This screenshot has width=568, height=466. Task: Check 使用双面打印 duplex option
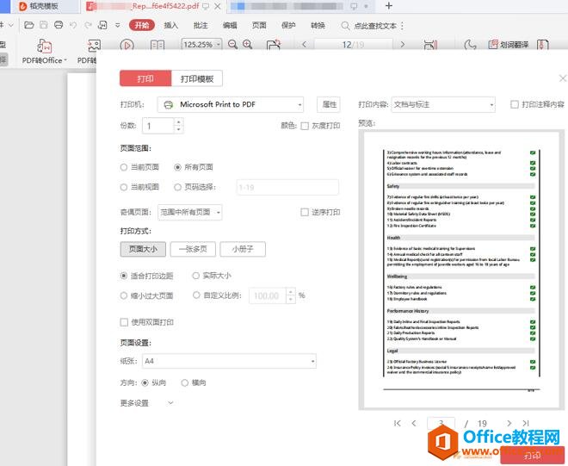pyautogui.click(x=124, y=322)
